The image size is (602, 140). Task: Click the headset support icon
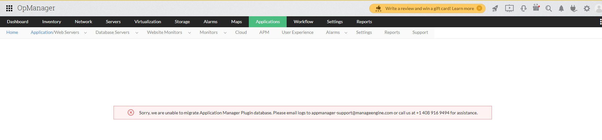coord(523,8)
